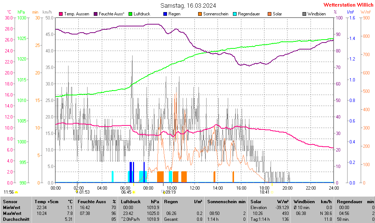Click the Regendauer min table header
Image resolution: width=375 pixels, height=223 pixels.
[x=355, y=202]
